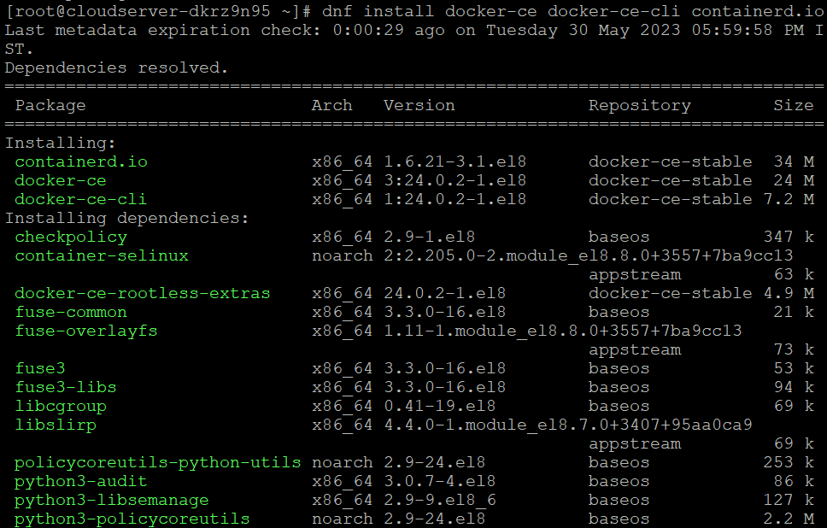The image size is (827, 528).
Task: Click the Package column header
Action: (x=50, y=105)
